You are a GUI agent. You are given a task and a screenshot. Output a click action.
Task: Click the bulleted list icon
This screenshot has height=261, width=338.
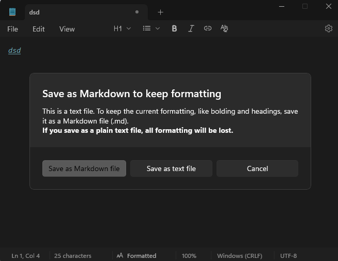(x=147, y=28)
